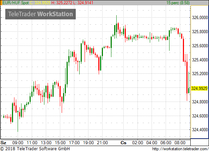The width and height of the screenshot is (209, 152).
Task: Click the TeleTrader WorkStation watermark logo
Action: point(41,14)
